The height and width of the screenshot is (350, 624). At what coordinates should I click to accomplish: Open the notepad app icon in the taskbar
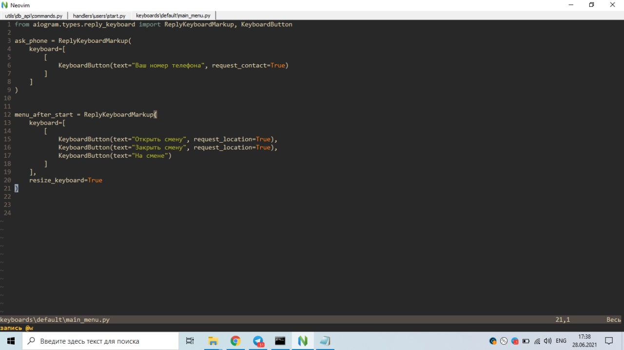coord(325,341)
